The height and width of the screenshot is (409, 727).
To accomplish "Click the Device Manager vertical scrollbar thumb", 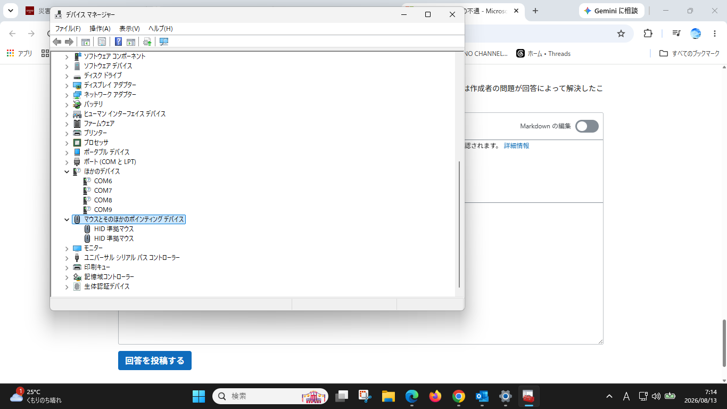I will click(459, 224).
